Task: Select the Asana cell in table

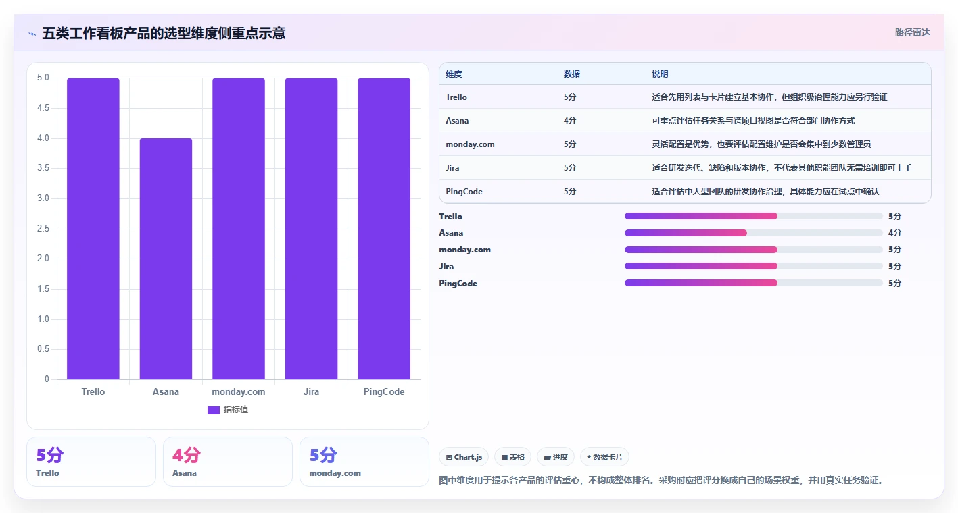Action: click(x=457, y=121)
